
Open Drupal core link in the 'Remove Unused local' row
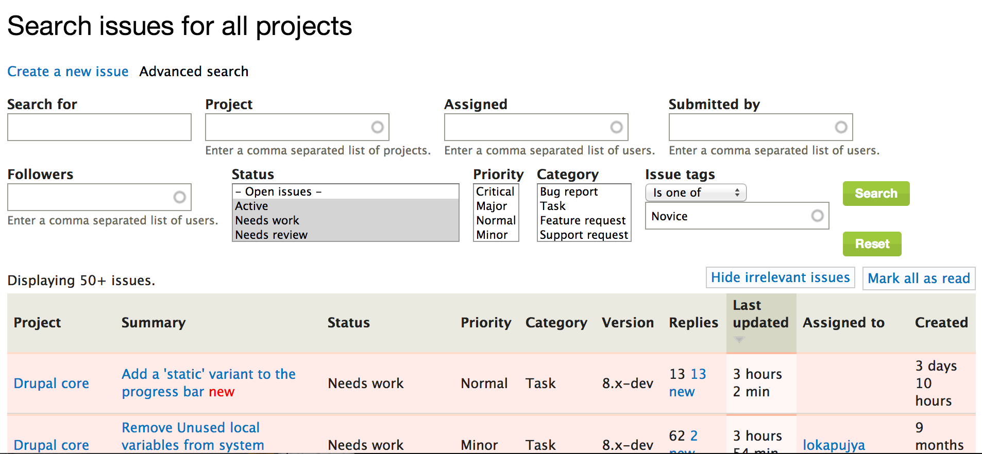coord(51,445)
